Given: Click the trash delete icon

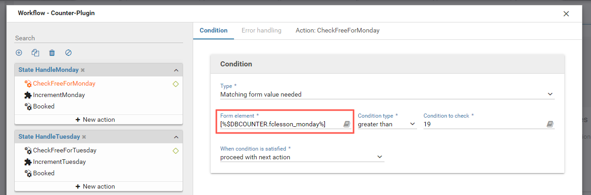Looking at the screenshot, I should click(x=52, y=53).
